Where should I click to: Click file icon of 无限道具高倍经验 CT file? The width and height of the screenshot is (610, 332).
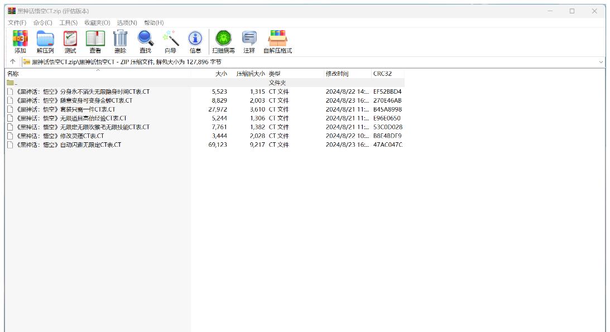pyautogui.click(x=10, y=118)
